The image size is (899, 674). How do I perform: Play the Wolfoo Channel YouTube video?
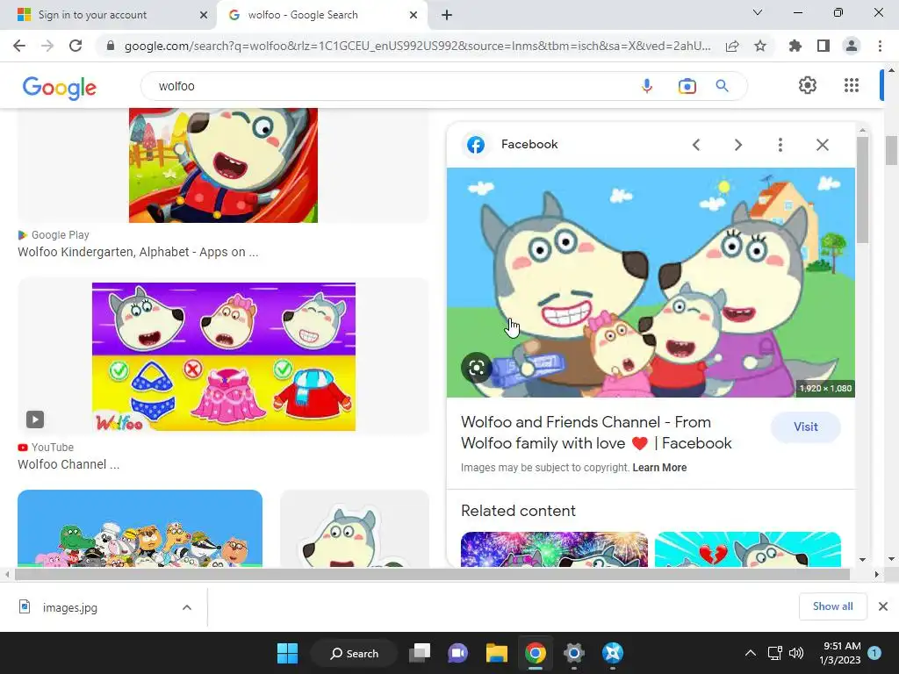(x=35, y=419)
